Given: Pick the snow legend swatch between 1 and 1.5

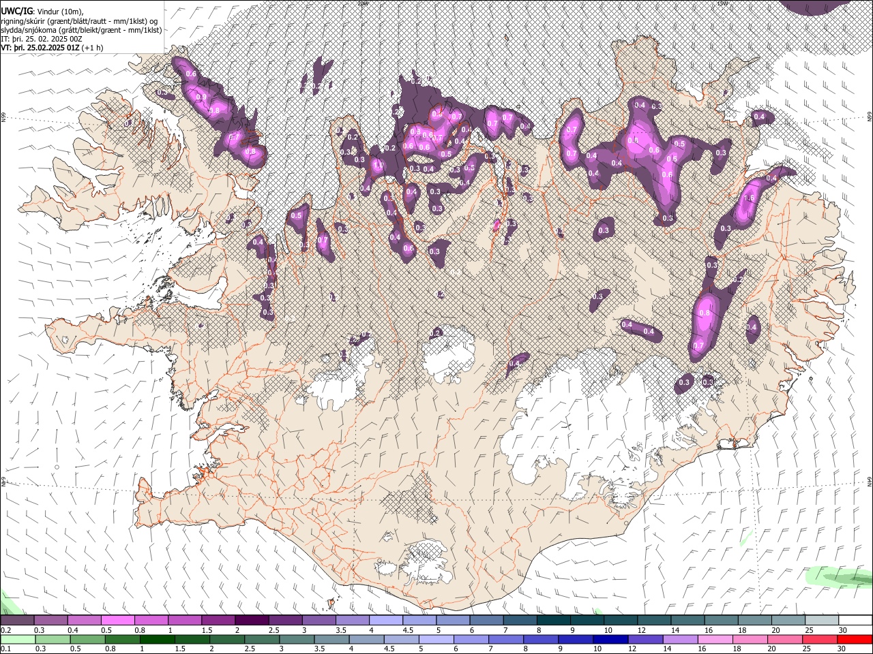Looking at the screenshot, I should pos(184,621).
